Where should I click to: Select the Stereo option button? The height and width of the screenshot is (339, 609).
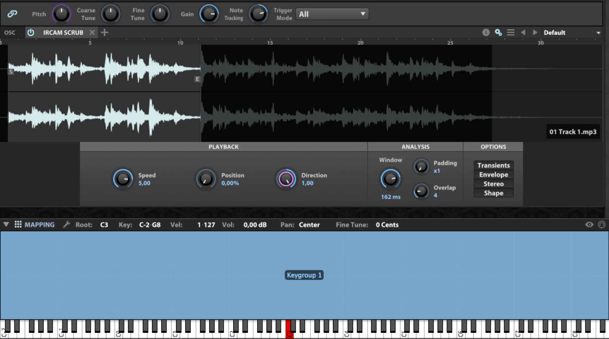(x=494, y=184)
